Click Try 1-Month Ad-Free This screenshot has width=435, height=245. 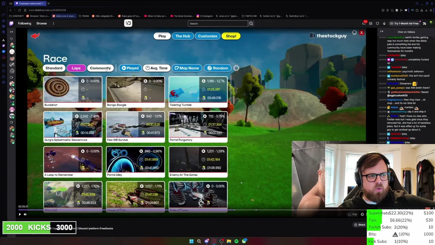(x=404, y=23)
